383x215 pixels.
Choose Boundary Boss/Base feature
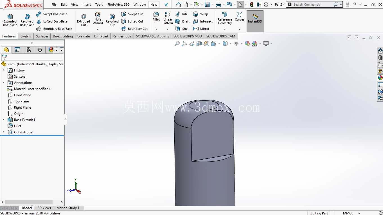pos(54,29)
